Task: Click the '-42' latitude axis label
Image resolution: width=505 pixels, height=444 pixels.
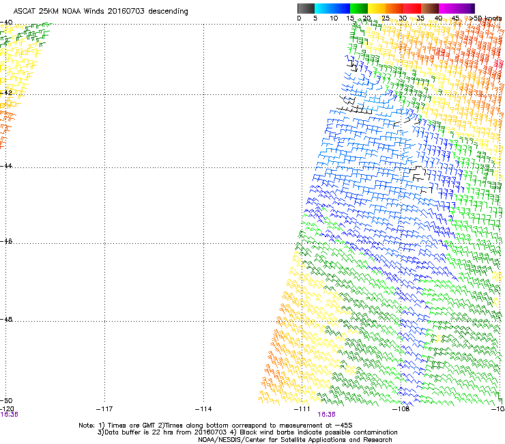Action: coord(6,93)
